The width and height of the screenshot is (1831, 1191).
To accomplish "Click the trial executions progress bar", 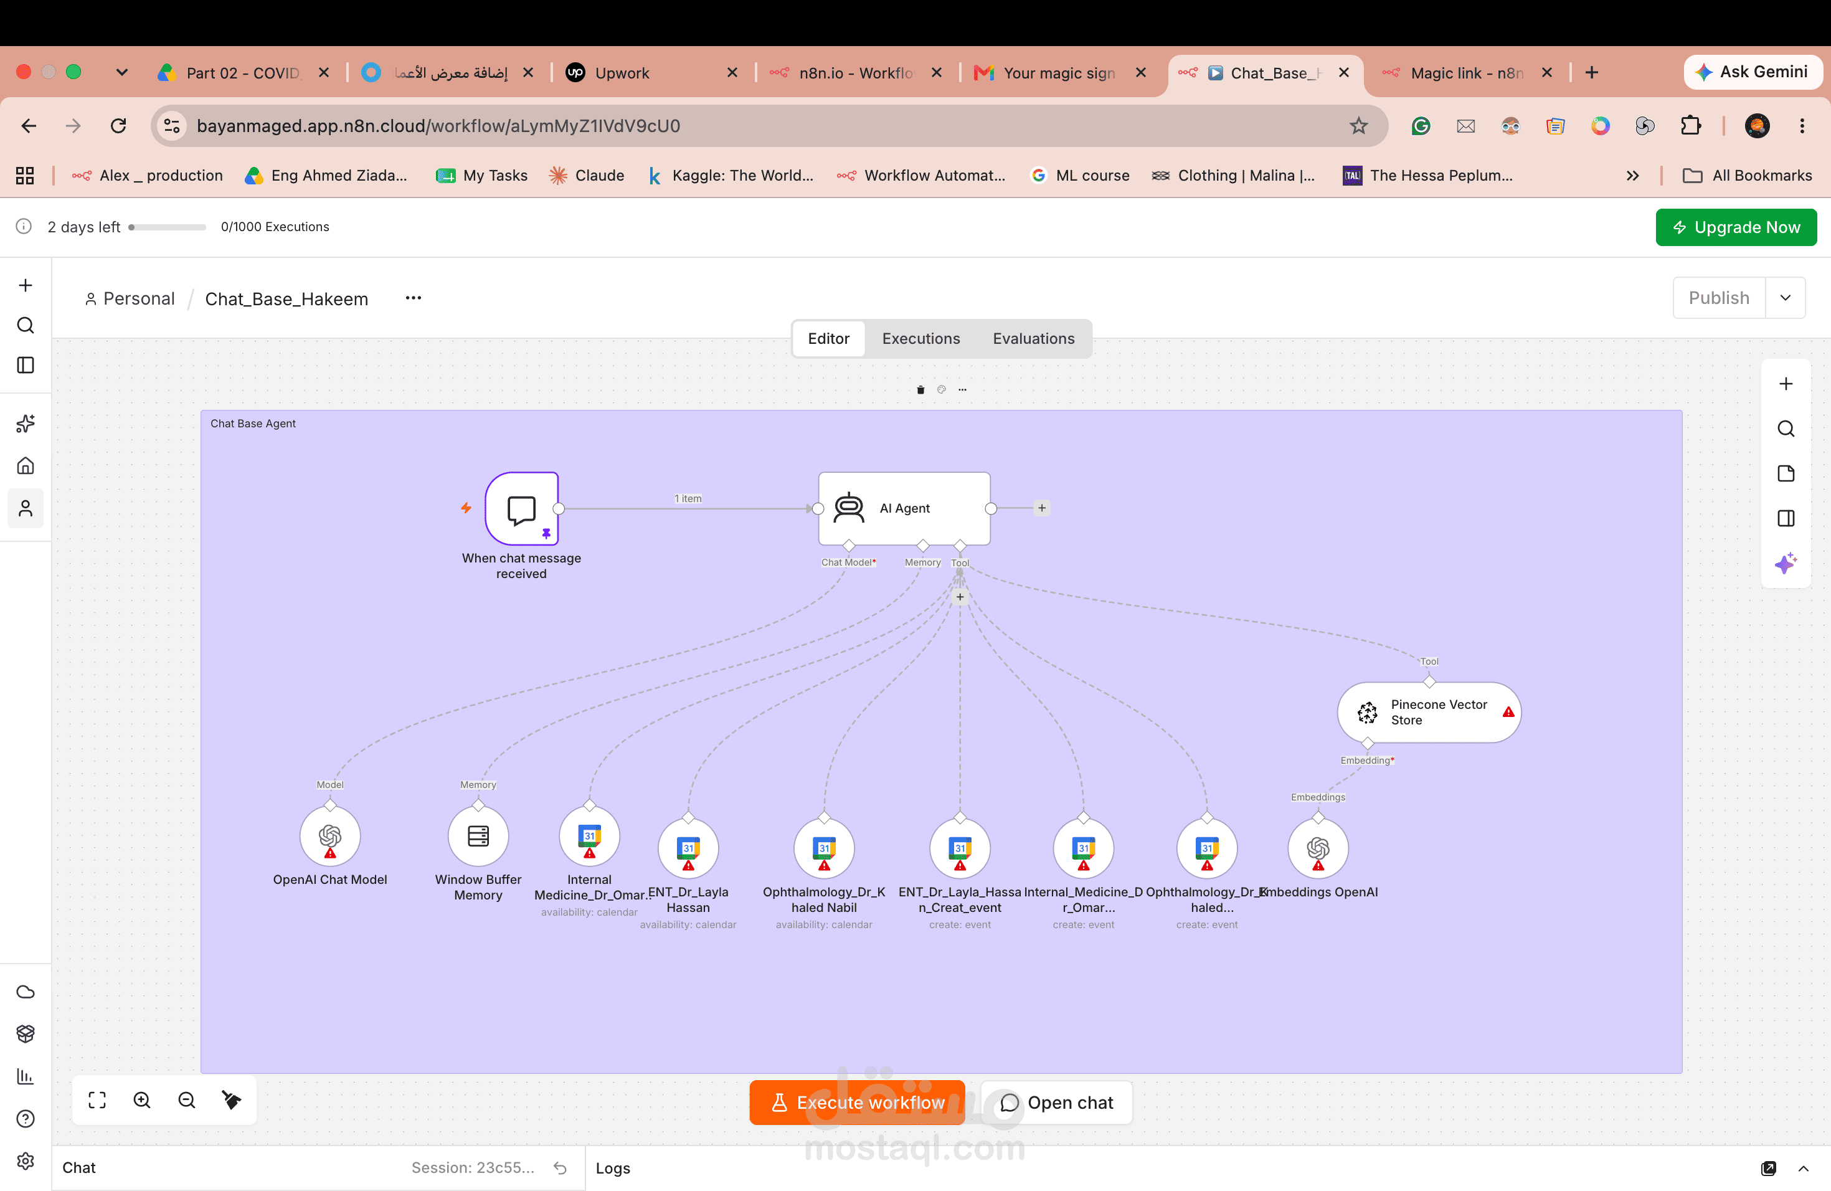I will tap(168, 227).
